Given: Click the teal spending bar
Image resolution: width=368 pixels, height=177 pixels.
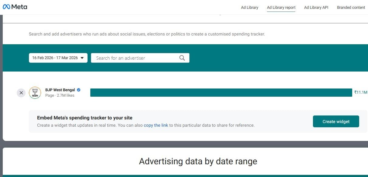Looking at the screenshot, I should click(x=221, y=92).
